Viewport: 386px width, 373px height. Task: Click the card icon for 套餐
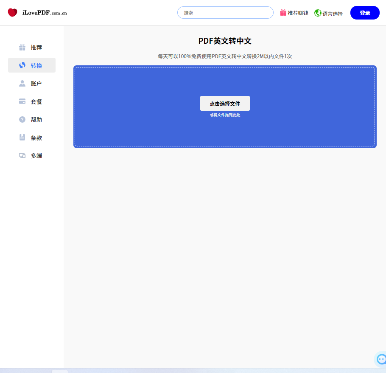click(x=22, y=101)
